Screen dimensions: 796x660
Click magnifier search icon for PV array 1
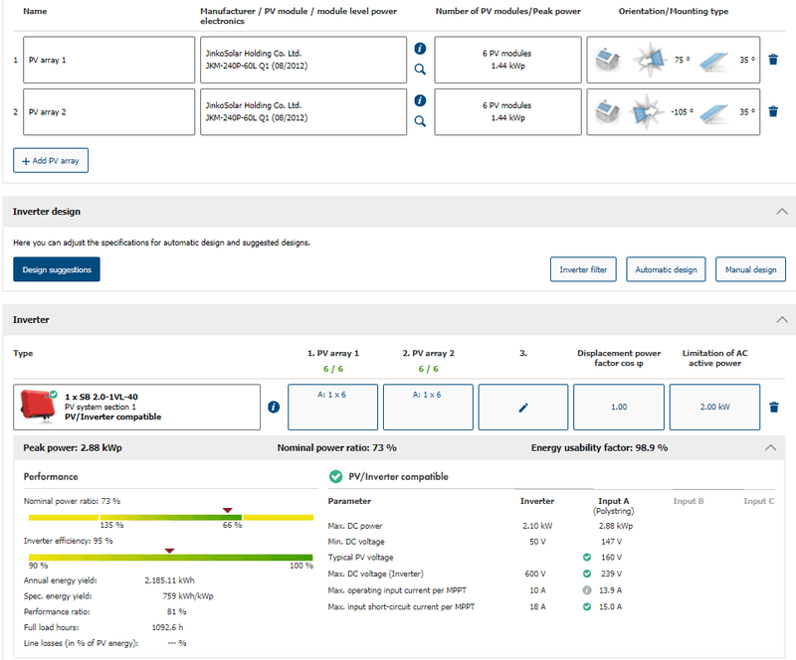click(x=420, y=70)
